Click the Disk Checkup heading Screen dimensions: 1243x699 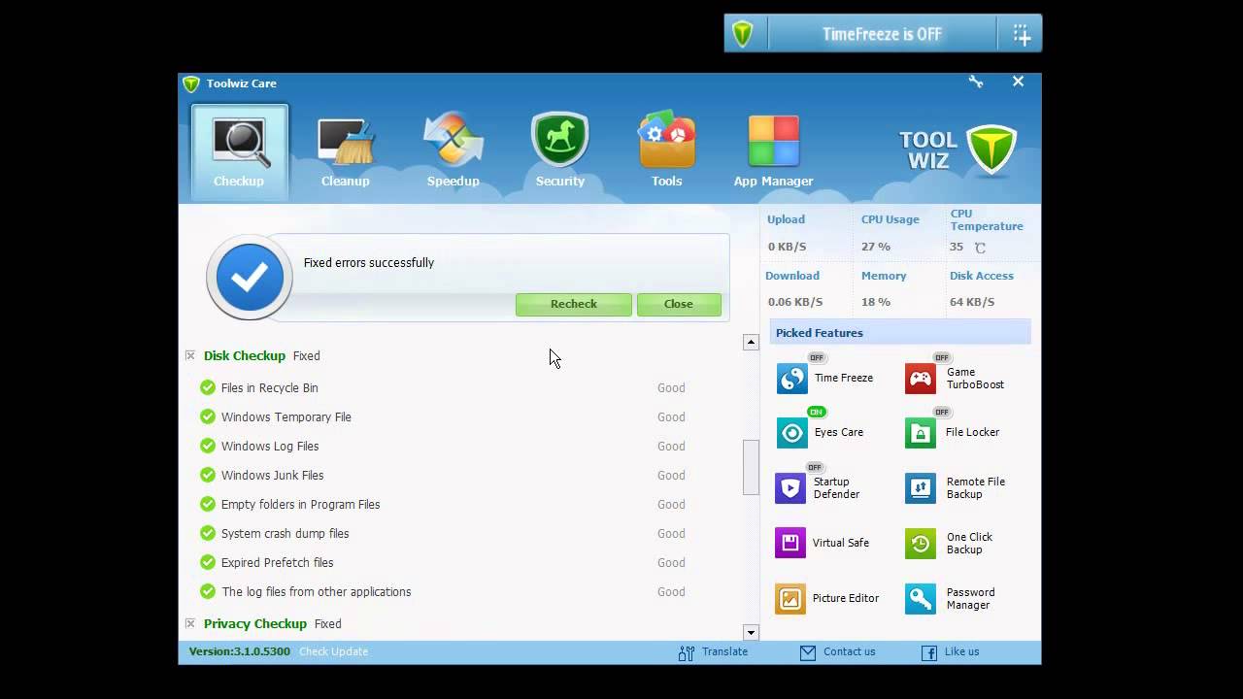tap(245, 356)
